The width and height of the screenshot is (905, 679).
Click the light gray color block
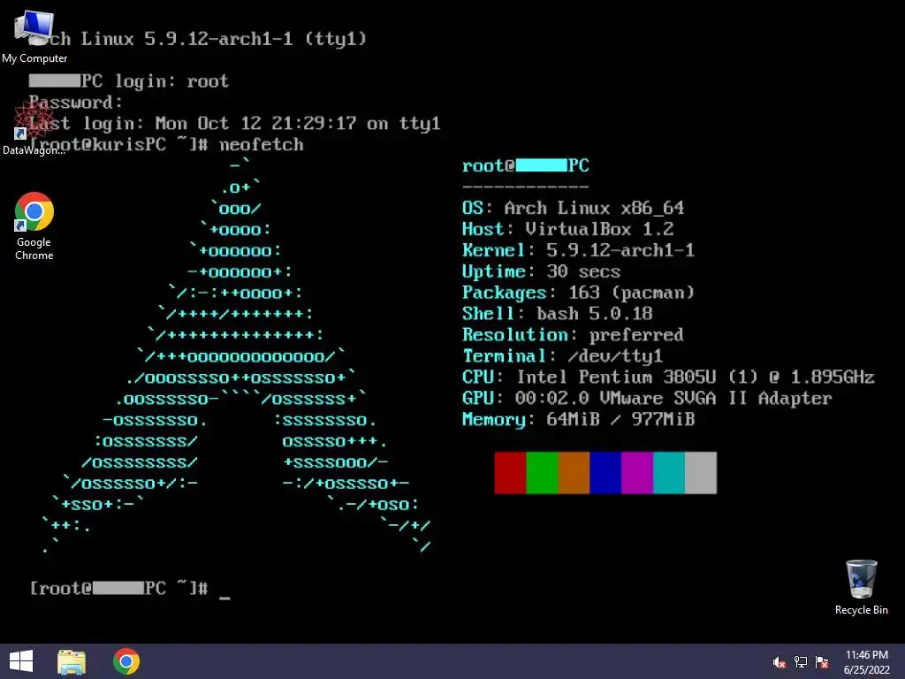point(701,473)
